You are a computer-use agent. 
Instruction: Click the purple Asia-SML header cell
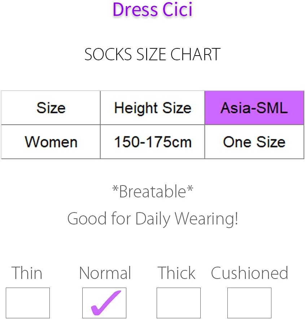click(x=254, y=108)
